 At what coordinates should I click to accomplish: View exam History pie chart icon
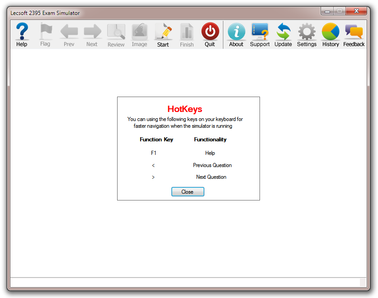pyautogui.click(x=331, y=31)
